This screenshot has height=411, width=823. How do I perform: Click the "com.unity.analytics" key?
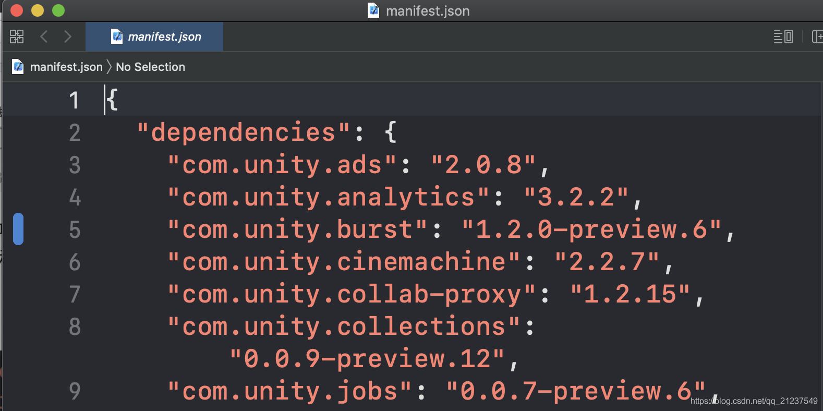(x=329, y=197)
